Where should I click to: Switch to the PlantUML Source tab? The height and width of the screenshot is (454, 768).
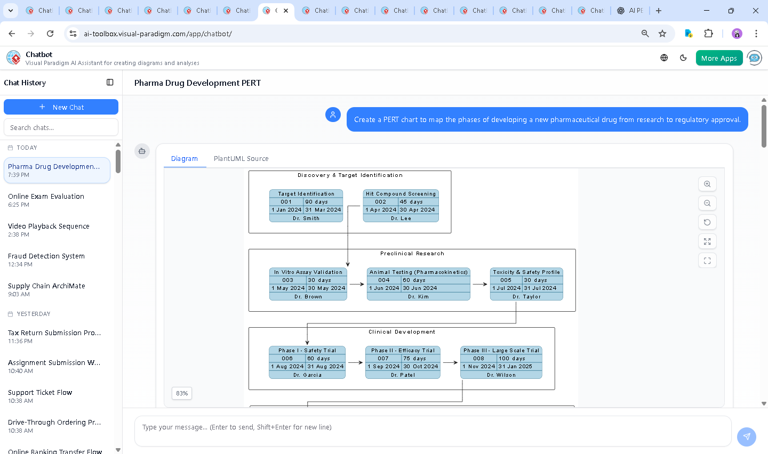point(241,159)
